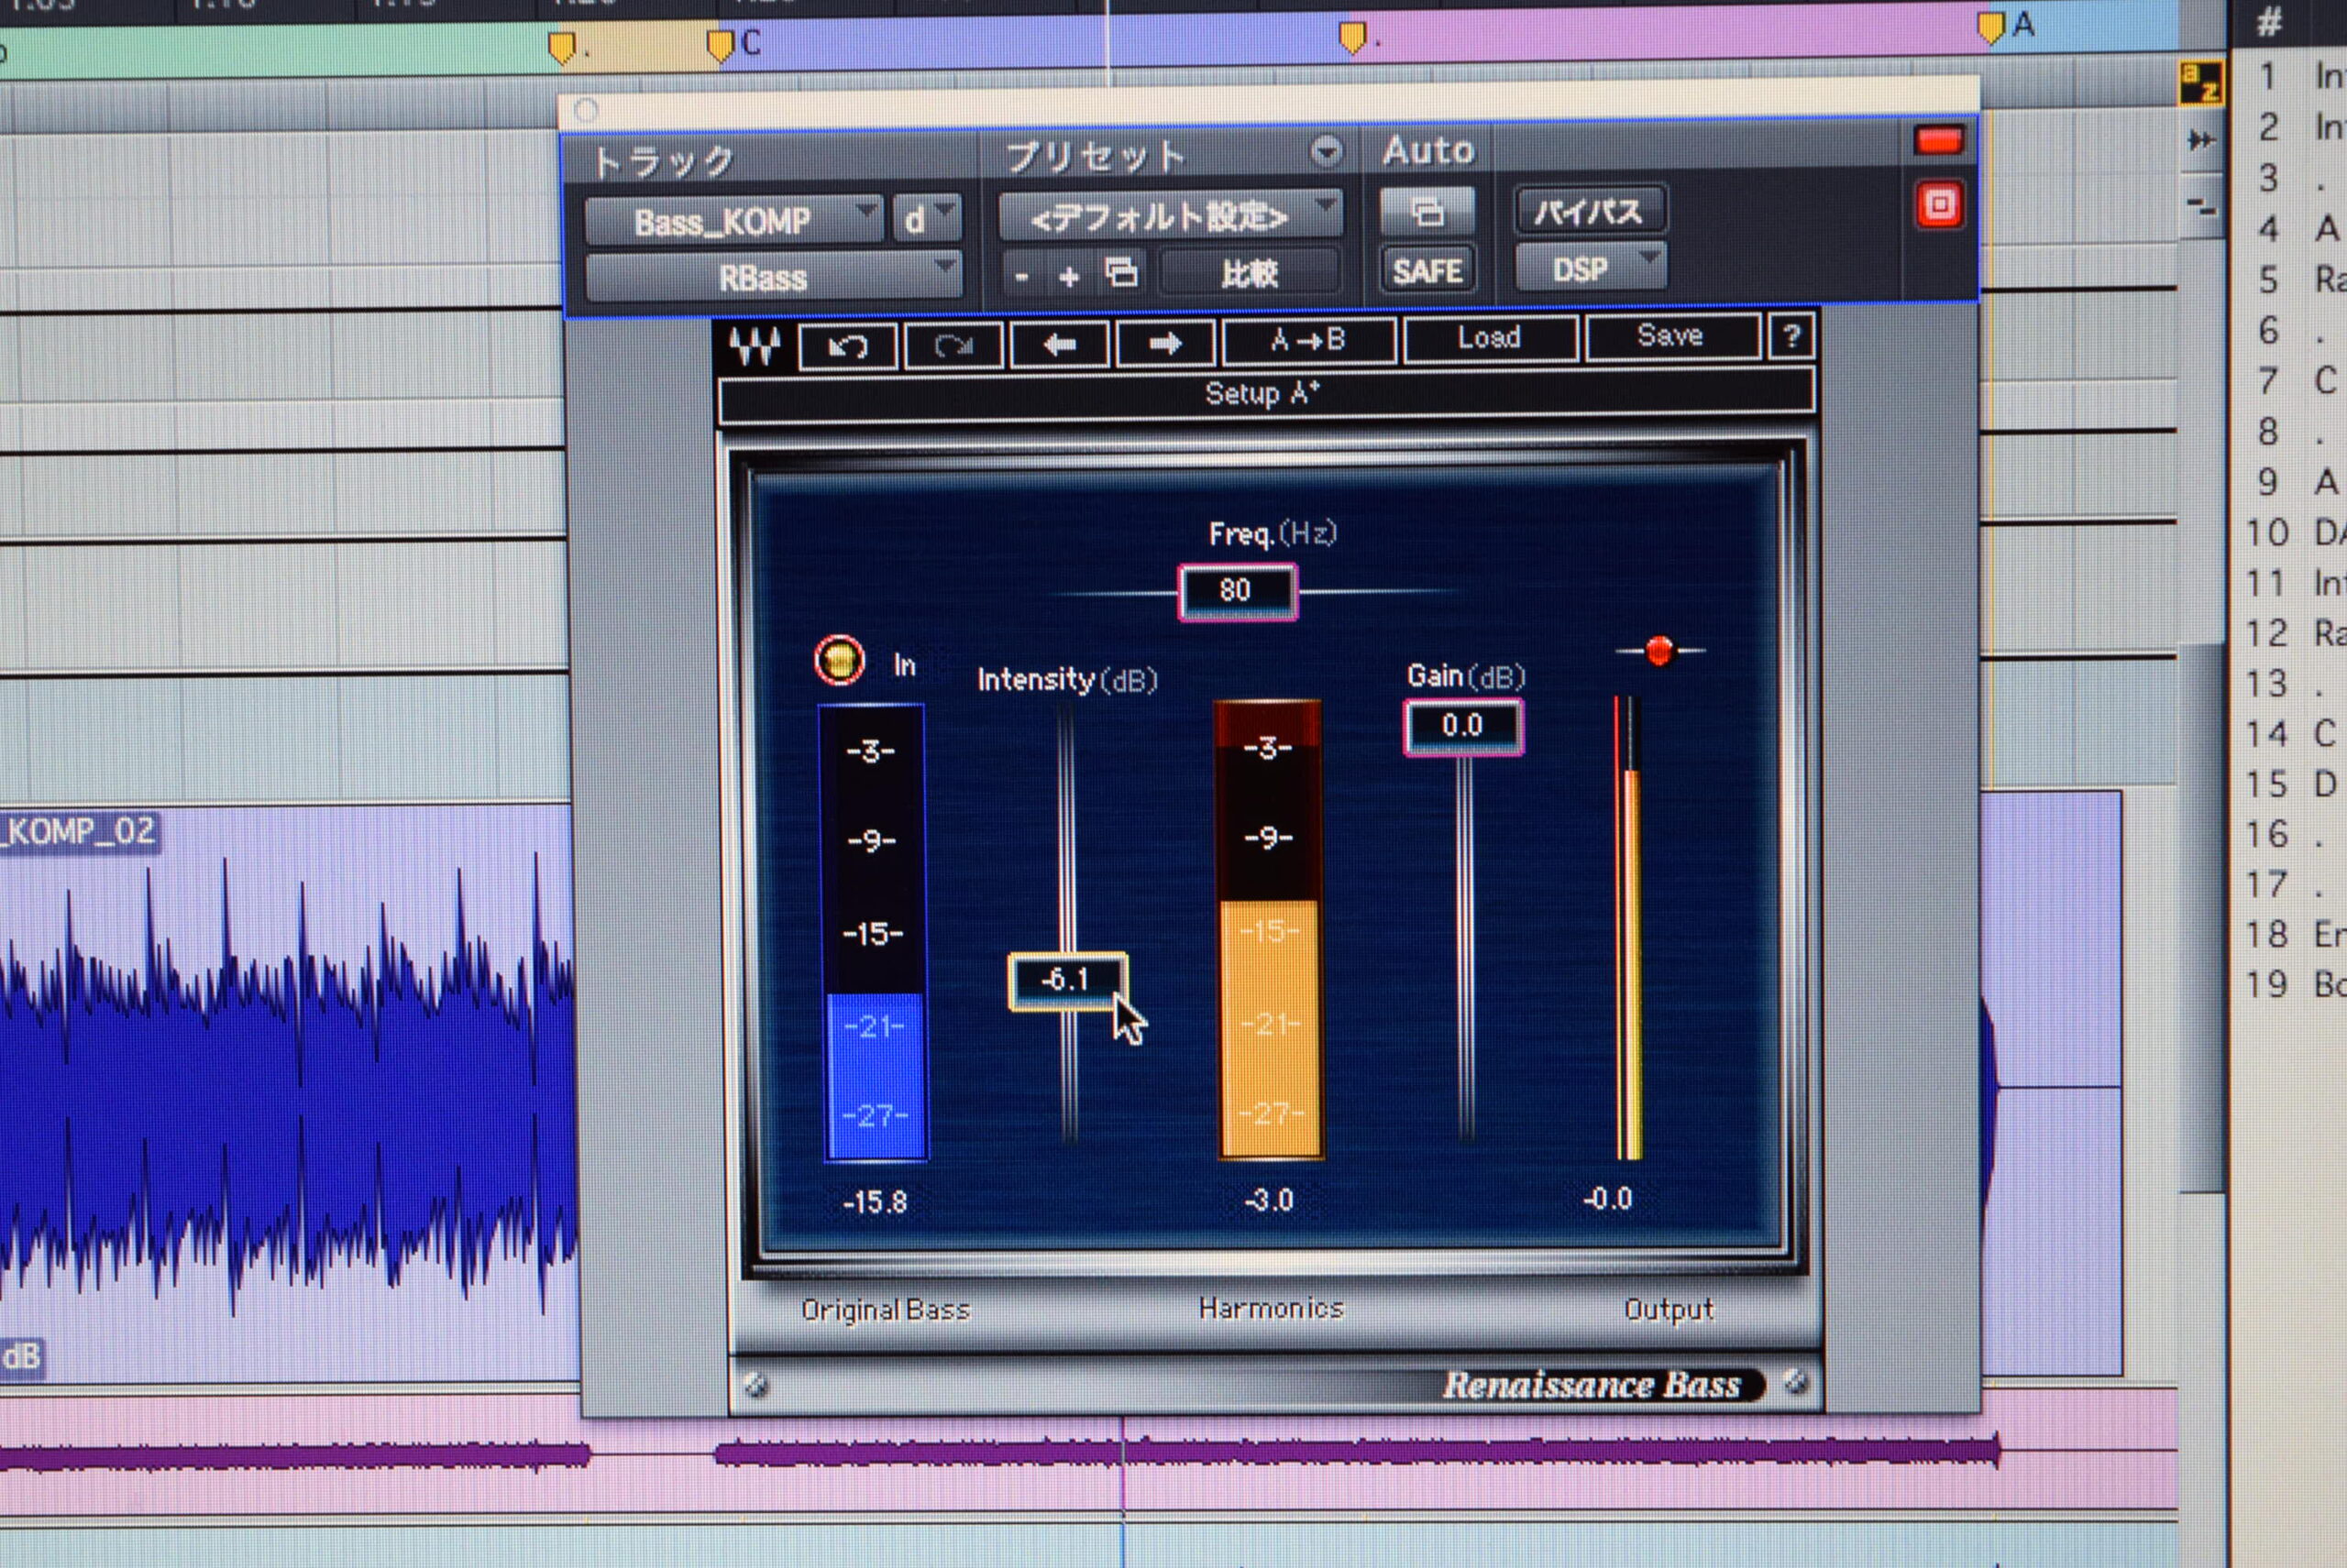Select marker row 18 in list
Image resolution: width=2347 pixels, height=1568 pixels.
[x=2293, y=935]
